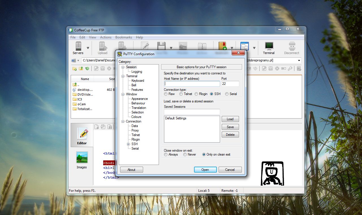The image size is (362, 215).
Task: Choose Never for close window on exit
Action: (x=185, y=154)
